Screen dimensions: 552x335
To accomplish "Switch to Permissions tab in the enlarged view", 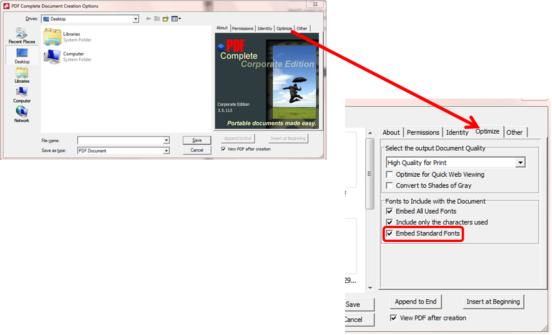I will [x=423, y=132].
